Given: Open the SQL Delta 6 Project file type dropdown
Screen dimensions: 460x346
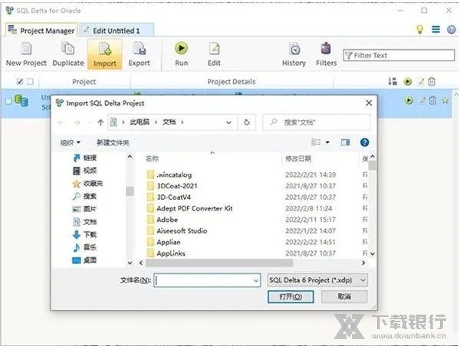Looking at the screenshot, I should click(x=317, y=281).
